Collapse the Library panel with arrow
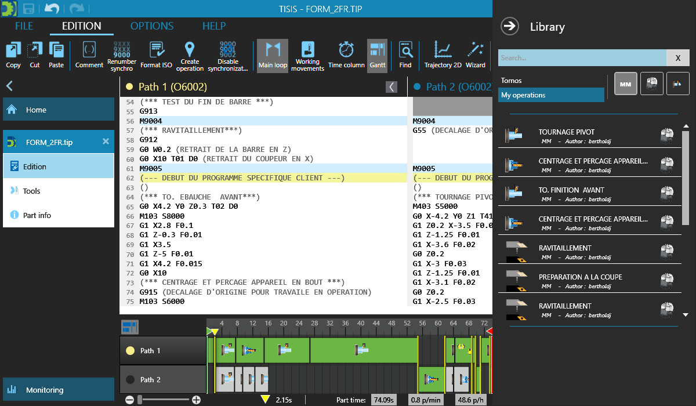Screen dimensions: 696x406 510,26
